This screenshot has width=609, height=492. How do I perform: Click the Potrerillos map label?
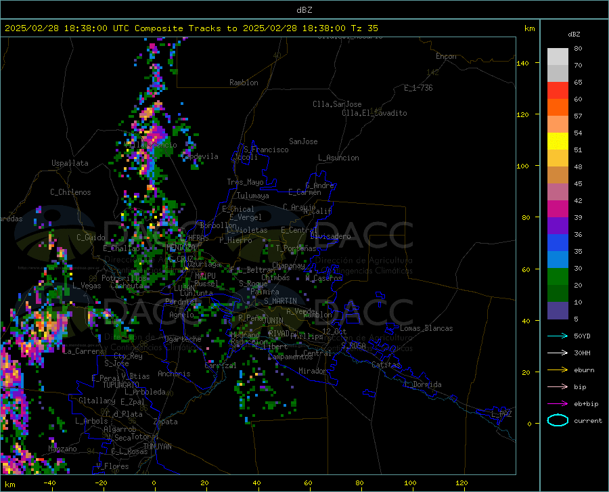(x=124, y=278)
